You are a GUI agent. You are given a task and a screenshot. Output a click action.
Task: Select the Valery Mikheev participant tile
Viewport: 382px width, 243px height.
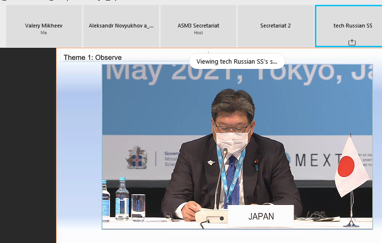coord(44,26)
